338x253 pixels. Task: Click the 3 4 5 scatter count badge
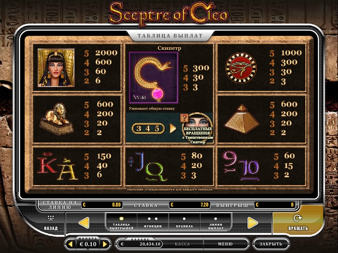(x=148, y=129)
